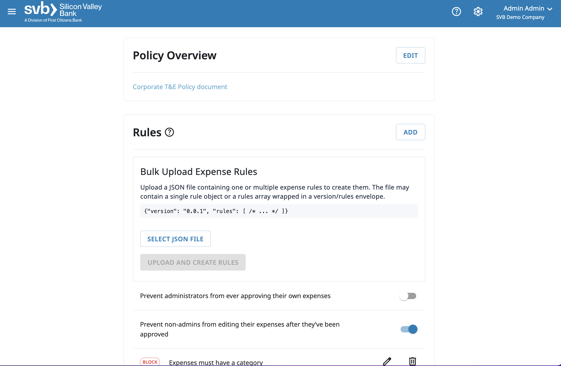
Task: Click SVB Demo Company label in header
Action: pyautogui.click(x=520, y=17)
